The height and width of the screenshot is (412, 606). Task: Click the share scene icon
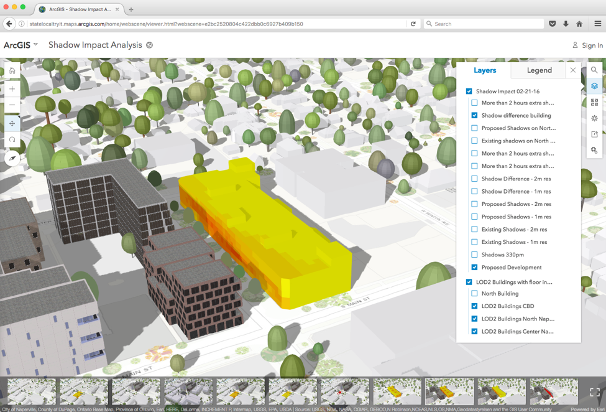(594, 134)
